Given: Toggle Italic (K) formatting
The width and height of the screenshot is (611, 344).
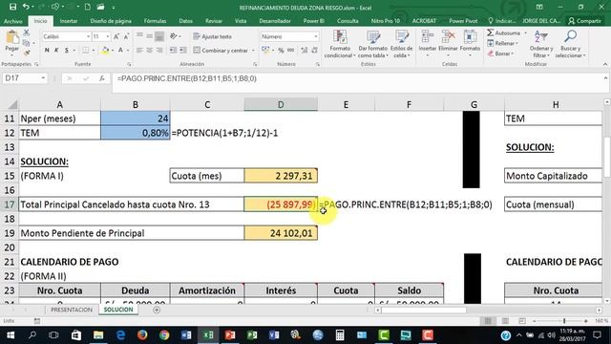Looking at the screenshot, I should click(56, 51).
